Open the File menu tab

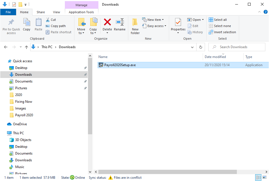[x=8, y=12]
